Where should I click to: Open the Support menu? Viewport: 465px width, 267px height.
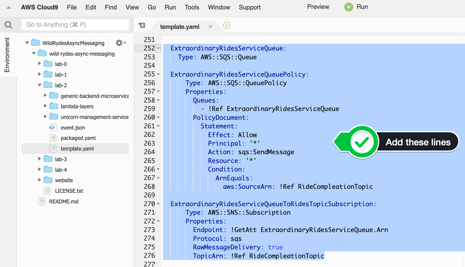pyautogui.click(x=250, y=7)
